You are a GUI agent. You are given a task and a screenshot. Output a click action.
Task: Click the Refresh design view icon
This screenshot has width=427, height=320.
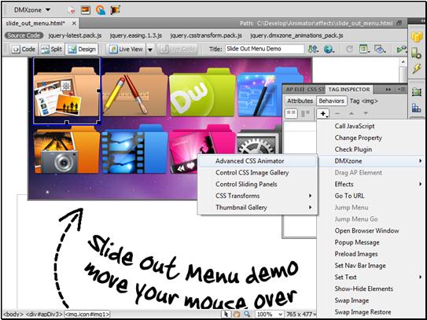click(349, 50)
